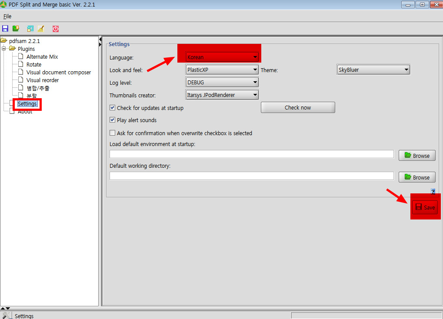The height and width of the screenshot is (319, 443).
Task: Uncheck Check for updates at startup
Action: [x=113, y=108]
